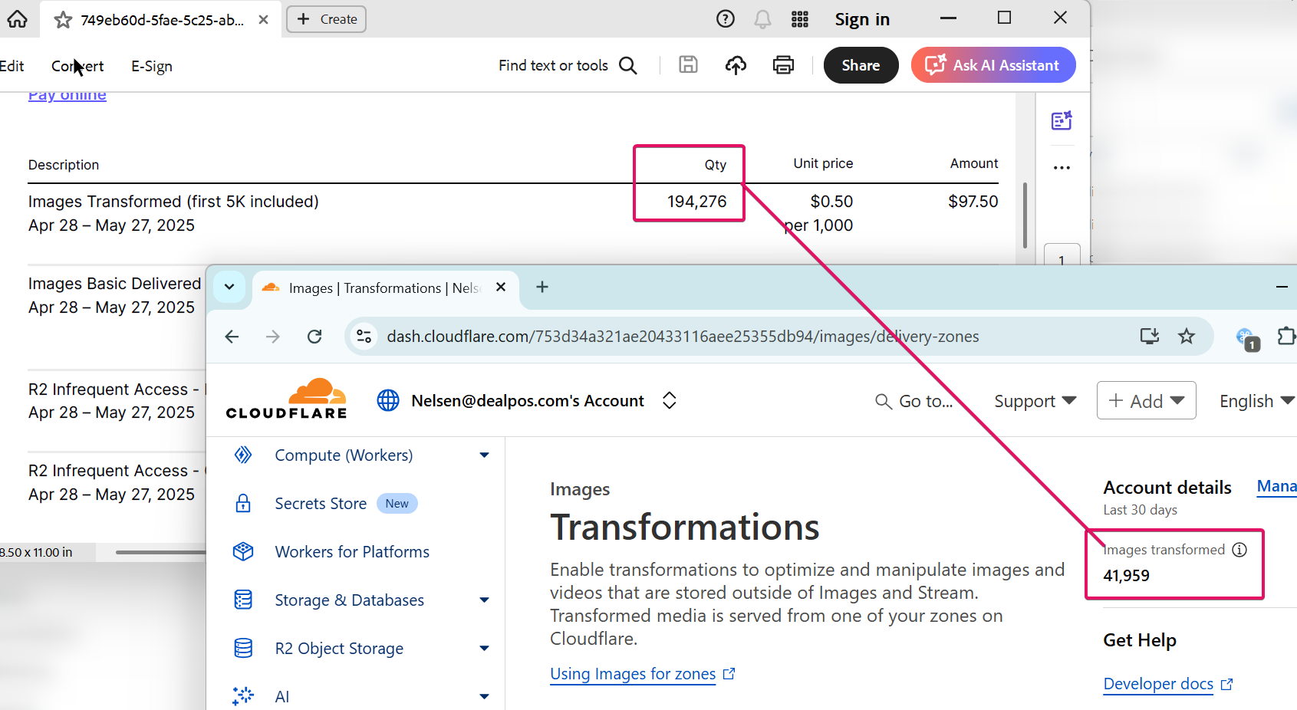Click the 194,276 quantity value
The height and width of the screenshot is (710, 1297).
696,202
